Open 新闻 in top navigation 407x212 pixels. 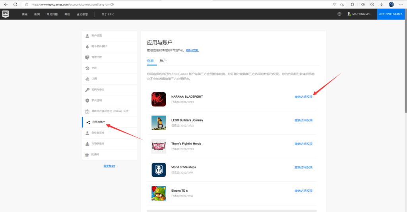[x=37, y=14]
